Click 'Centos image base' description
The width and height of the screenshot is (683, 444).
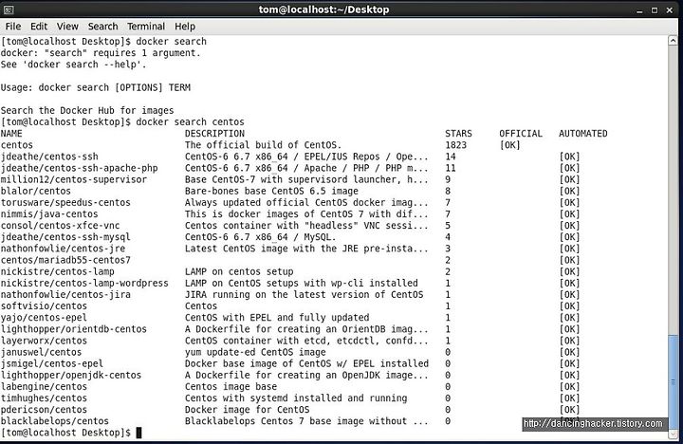[x=231, y=387]
